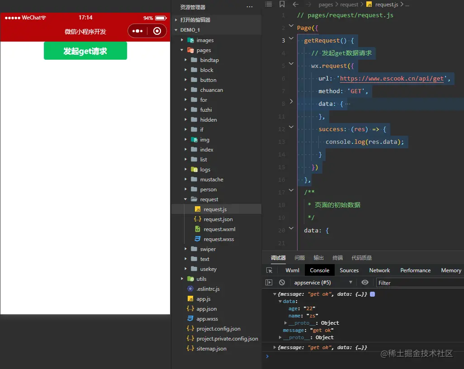Toggle the live expression eye icon
This screenshot has height=369, width=464.
pos(365,283)
